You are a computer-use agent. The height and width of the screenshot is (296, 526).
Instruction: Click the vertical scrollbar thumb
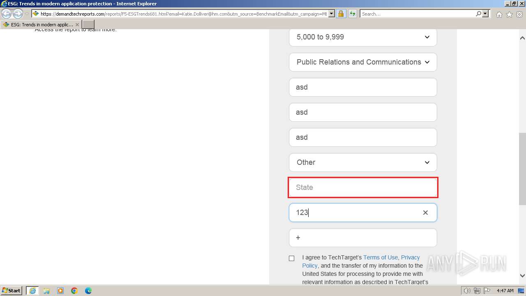522,169
